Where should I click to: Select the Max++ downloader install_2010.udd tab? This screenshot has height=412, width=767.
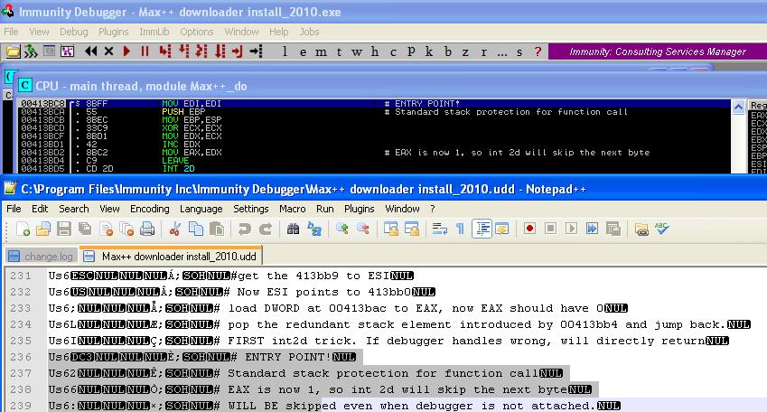point(171,256)
